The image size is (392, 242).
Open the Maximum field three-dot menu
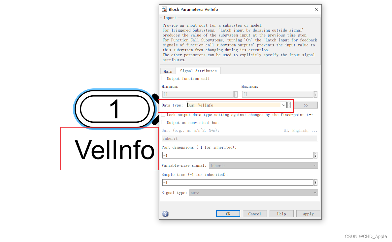[x=316, y=94]
